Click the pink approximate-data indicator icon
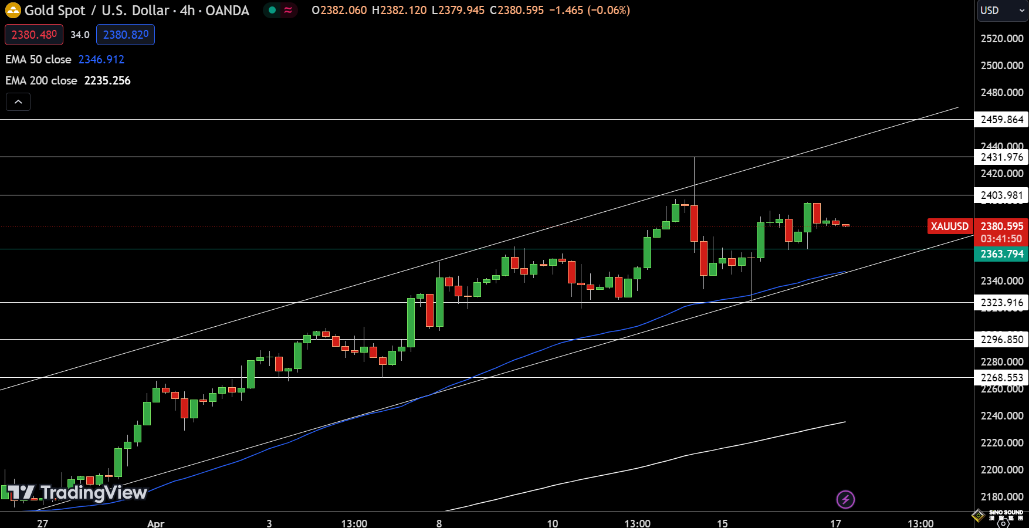The width and height of the screenshot is (1029, 528). pyautogui.click(x=288, y=10)
